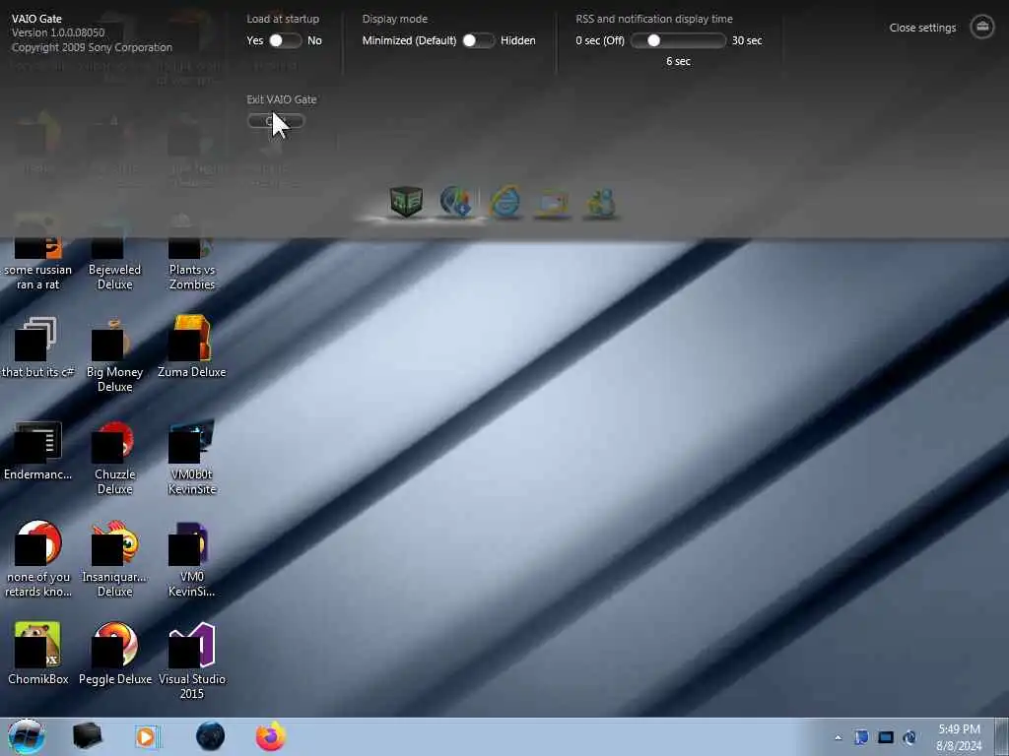Select the Yes label for Load at startup
The image size is (1009, 756).
(255, 40)
